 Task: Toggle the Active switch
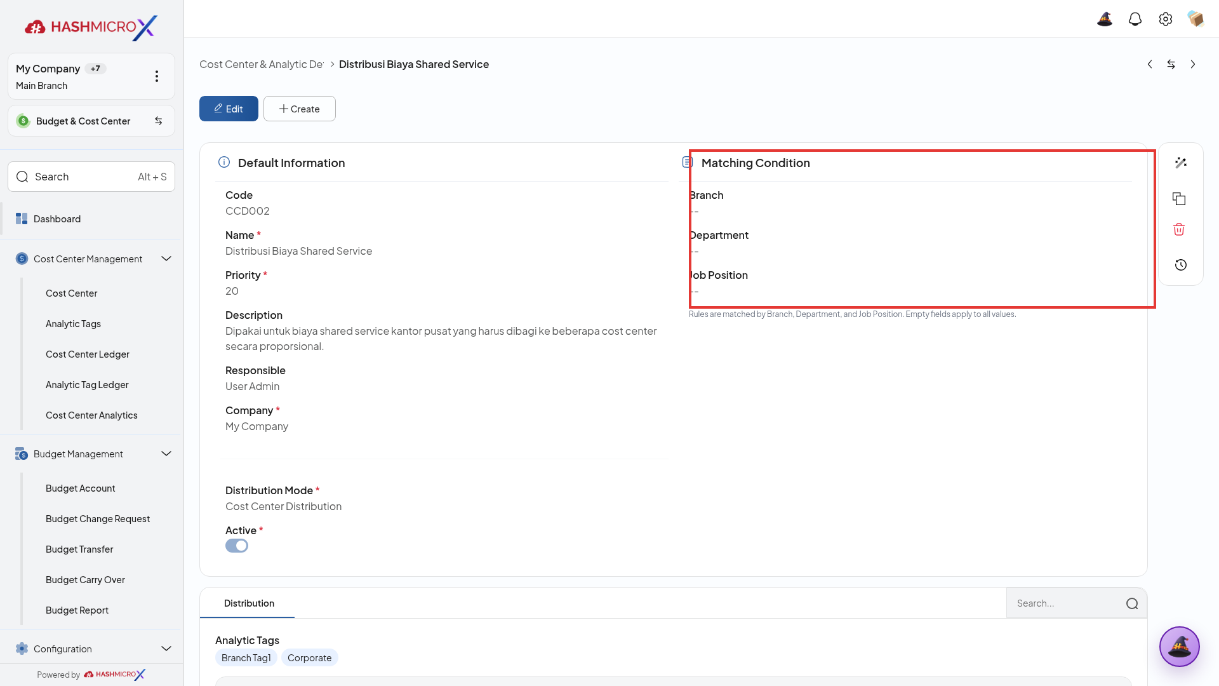tap(237, 546)
